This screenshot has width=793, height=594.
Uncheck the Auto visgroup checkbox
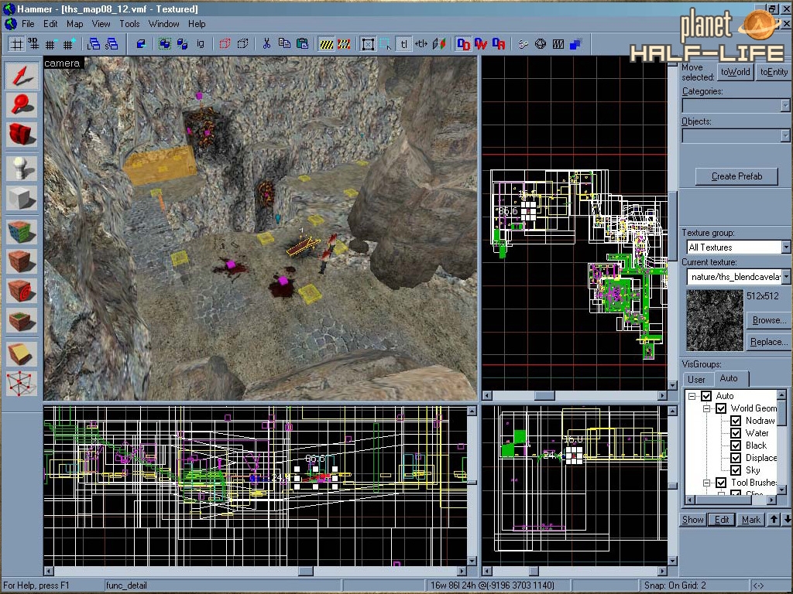pos(706,396)
